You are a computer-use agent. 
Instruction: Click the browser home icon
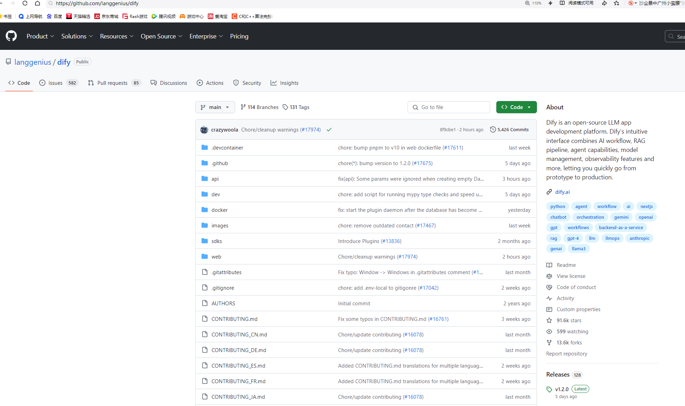[37, 3]
